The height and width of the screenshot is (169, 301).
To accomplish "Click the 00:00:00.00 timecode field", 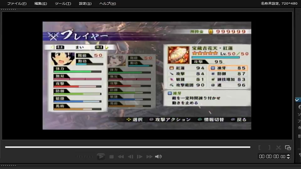I will tap(272, 156).
